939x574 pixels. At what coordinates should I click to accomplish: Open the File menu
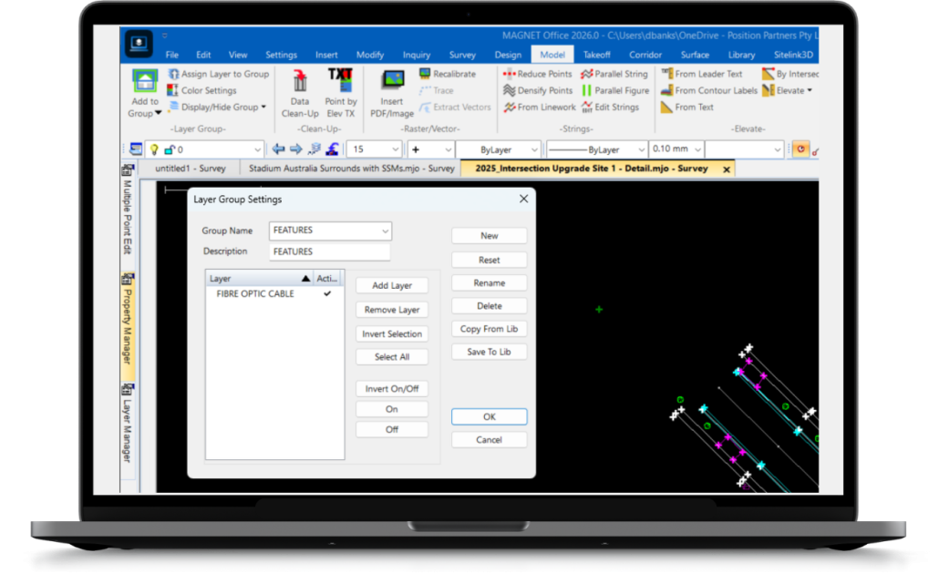pyautogui.click(x=172, y=55)
